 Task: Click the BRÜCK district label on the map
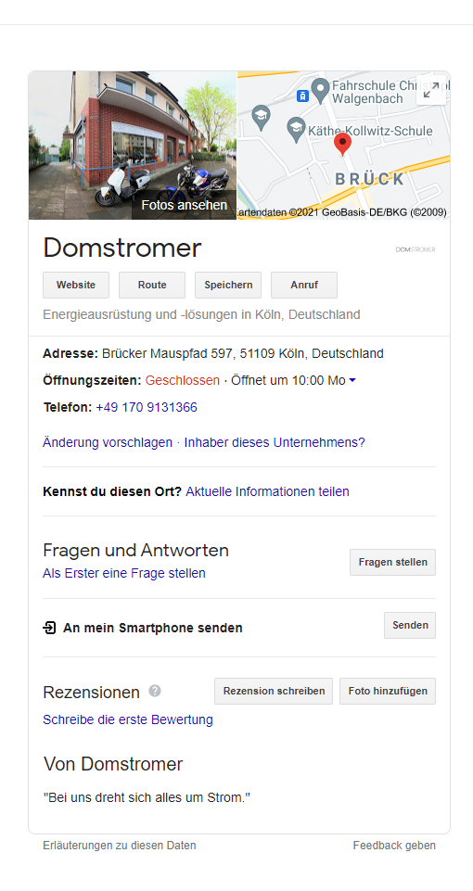pos(369,180)
